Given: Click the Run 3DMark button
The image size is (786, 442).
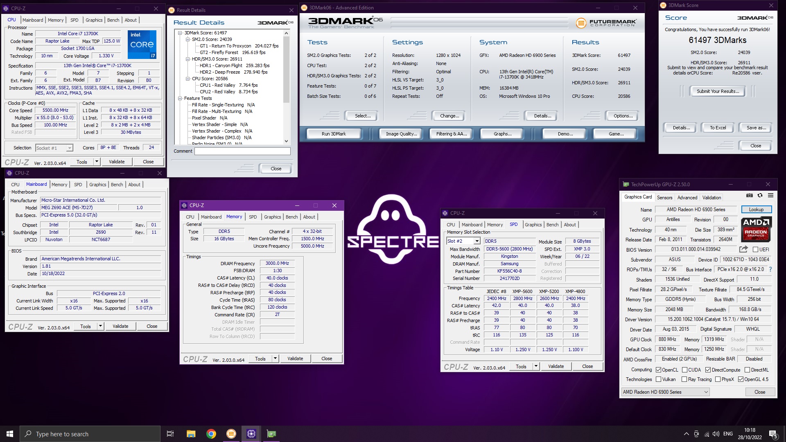Looking at the screenshot, I should 334,134.
